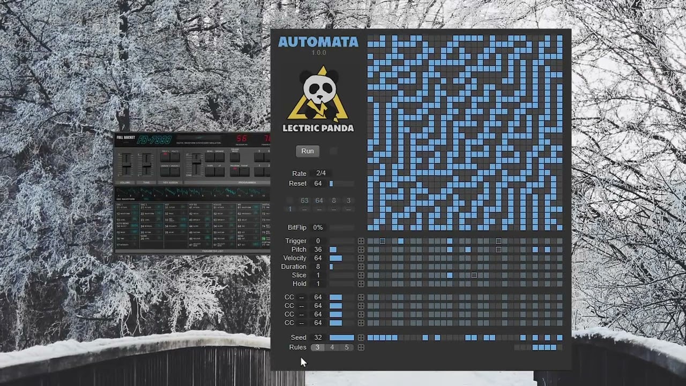This screenshot has width=686, height=386.
Task: Select Rules option 4
Action: [x=332, y=347]
